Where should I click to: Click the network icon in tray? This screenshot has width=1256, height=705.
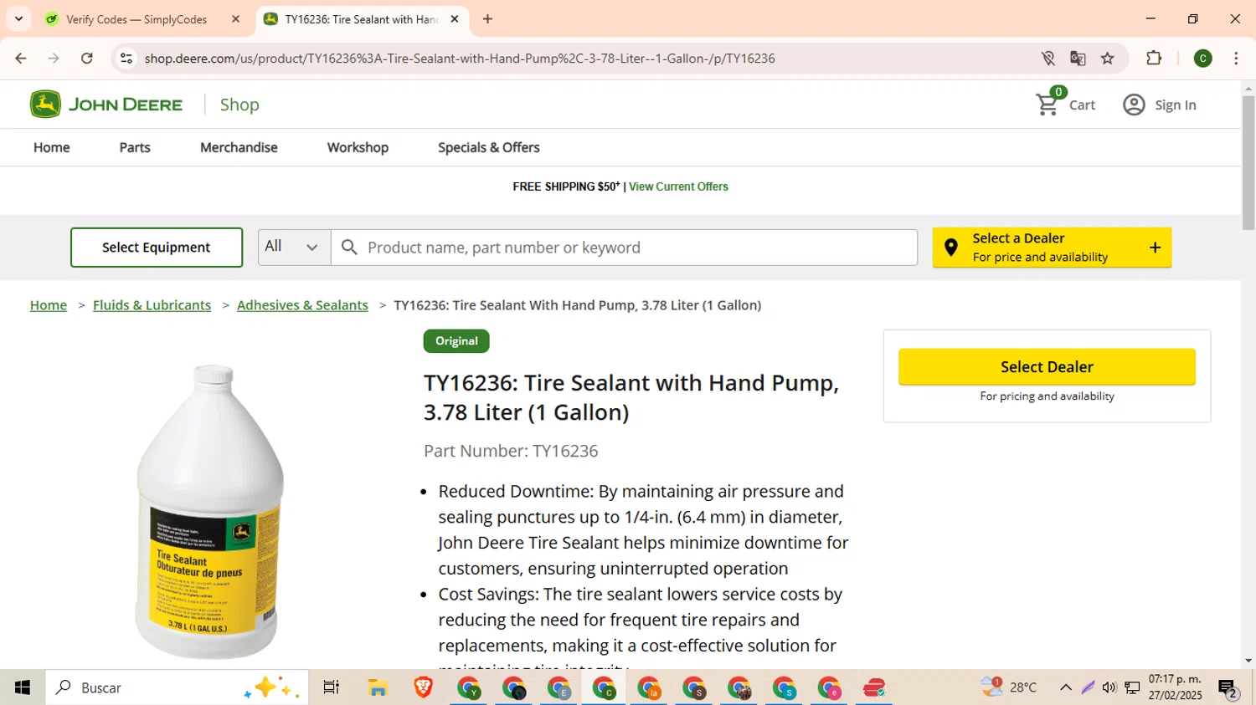pyautogui.click(x=1132, y=687)
